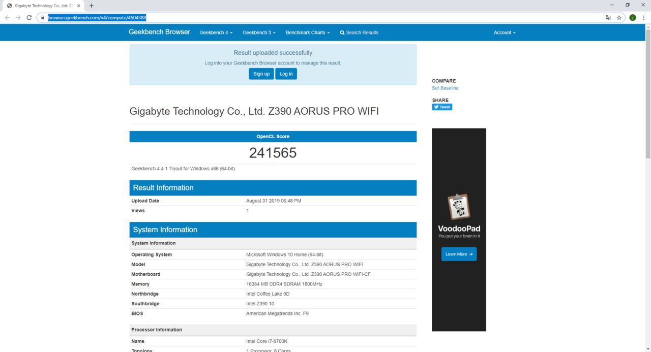Click the American Megatrends Inc. F9 value

277,313
